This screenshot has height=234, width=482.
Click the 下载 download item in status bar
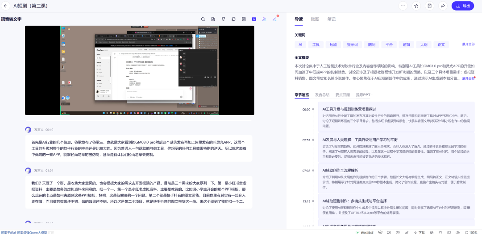419,233
